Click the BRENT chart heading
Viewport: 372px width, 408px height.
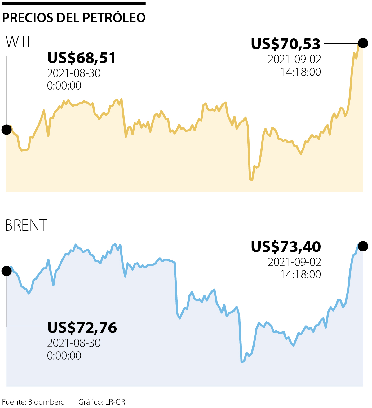pyautogui.click(x=26, y=225)
